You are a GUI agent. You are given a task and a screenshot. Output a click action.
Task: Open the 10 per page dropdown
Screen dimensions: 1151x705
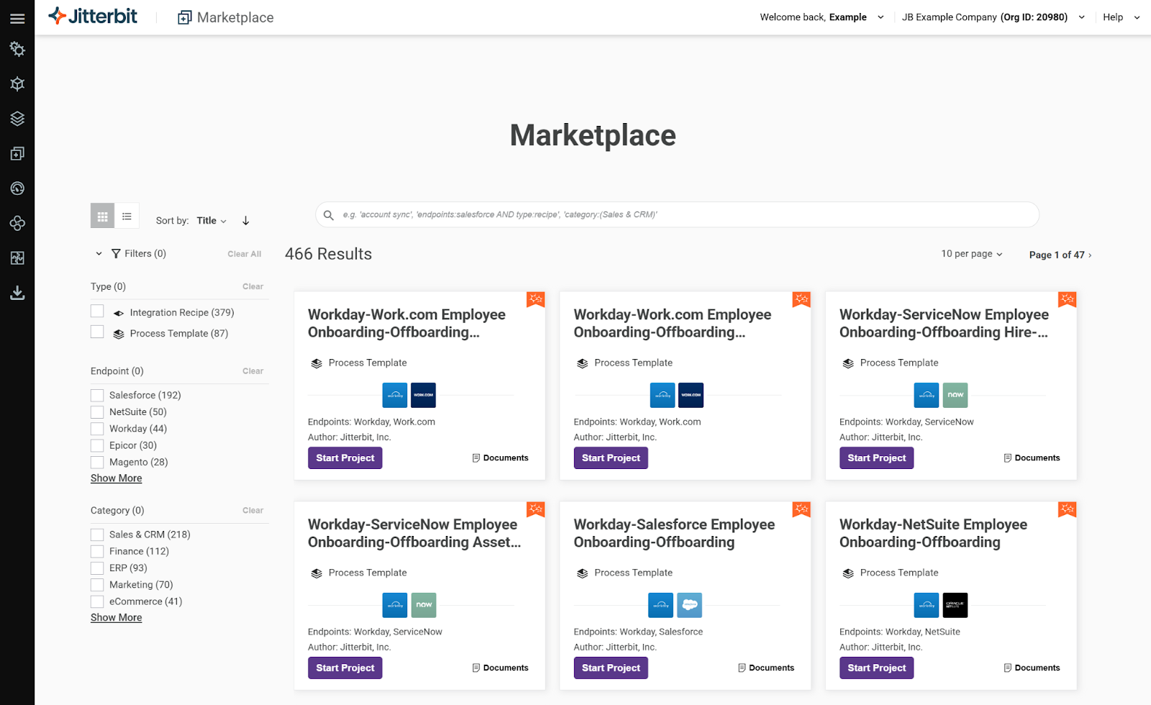[972, 254]
